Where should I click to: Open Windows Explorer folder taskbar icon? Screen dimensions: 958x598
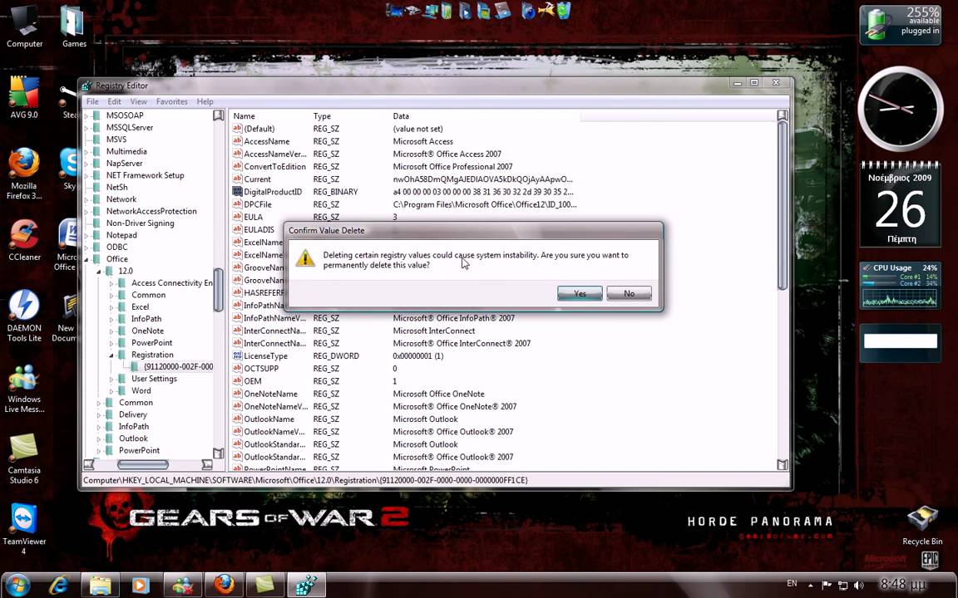click(100, 586)
